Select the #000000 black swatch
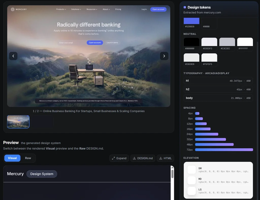The image size is (260, 200). click(191, 42)
